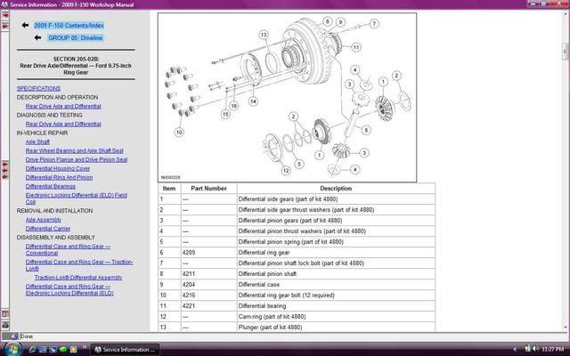Open Differential Case and Ring Gear — Conventional
570x356 pixels.
[68, 249]
